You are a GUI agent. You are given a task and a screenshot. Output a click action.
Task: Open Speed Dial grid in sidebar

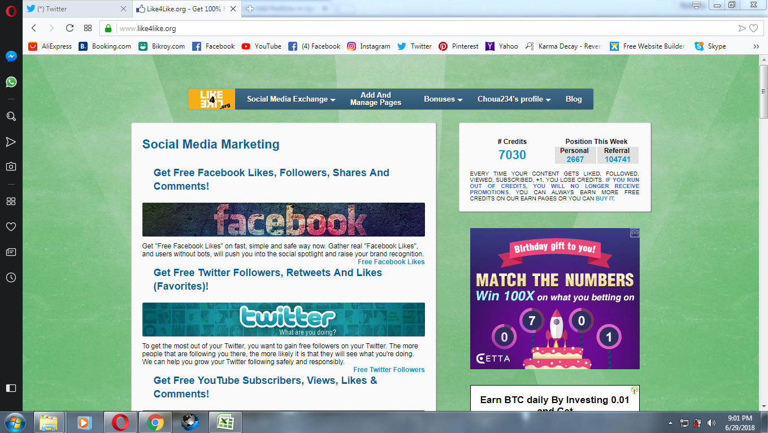(11, 202)
